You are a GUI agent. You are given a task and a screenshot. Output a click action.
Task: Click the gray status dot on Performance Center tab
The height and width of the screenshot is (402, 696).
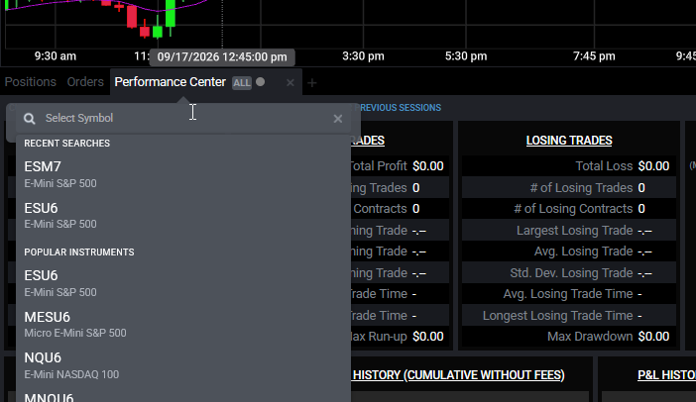pos(261,82)
